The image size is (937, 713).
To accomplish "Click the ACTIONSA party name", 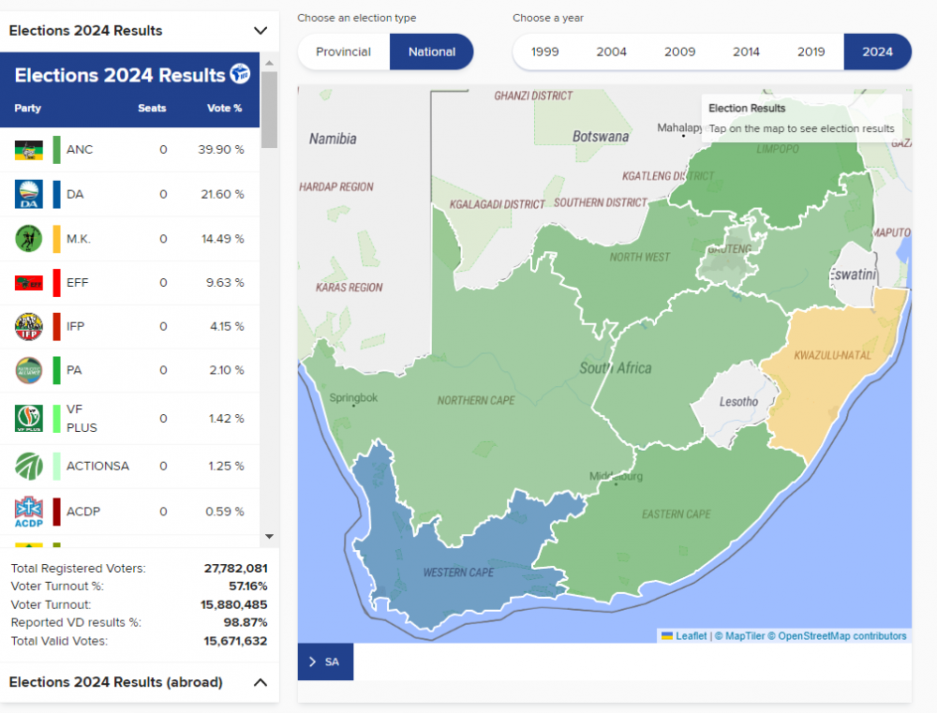I will [97, 467].
